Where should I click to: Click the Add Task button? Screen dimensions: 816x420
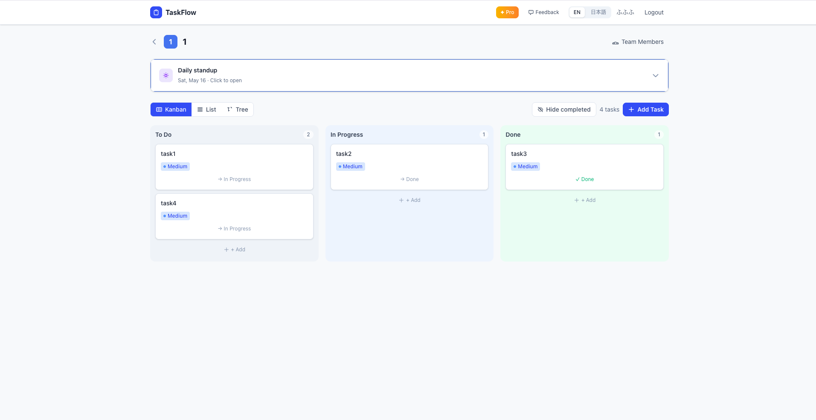646,109
